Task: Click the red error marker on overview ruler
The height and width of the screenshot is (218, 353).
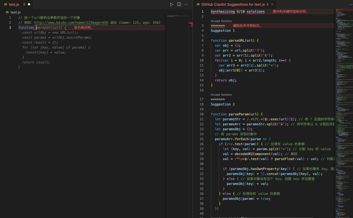Action: point(192,25)
